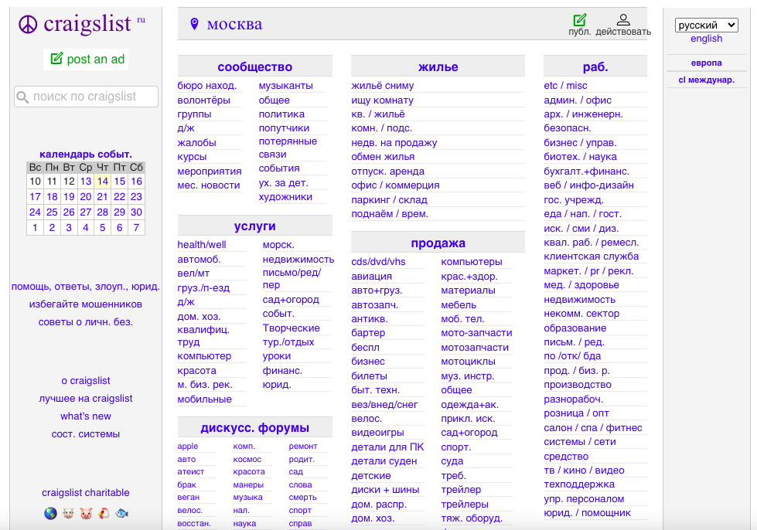The image size is (757, 530).
Task: Open the сообщество category header
Action: tap(255, 66)
